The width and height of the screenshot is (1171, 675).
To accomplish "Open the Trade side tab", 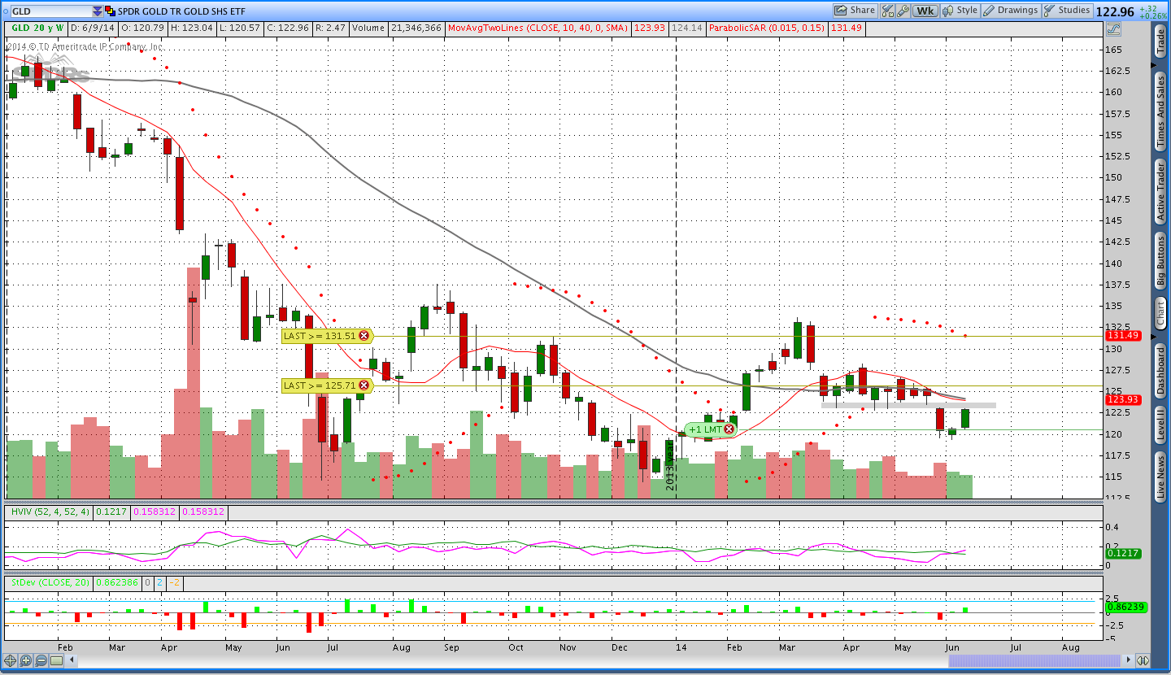I will (x=1160, y=41).
